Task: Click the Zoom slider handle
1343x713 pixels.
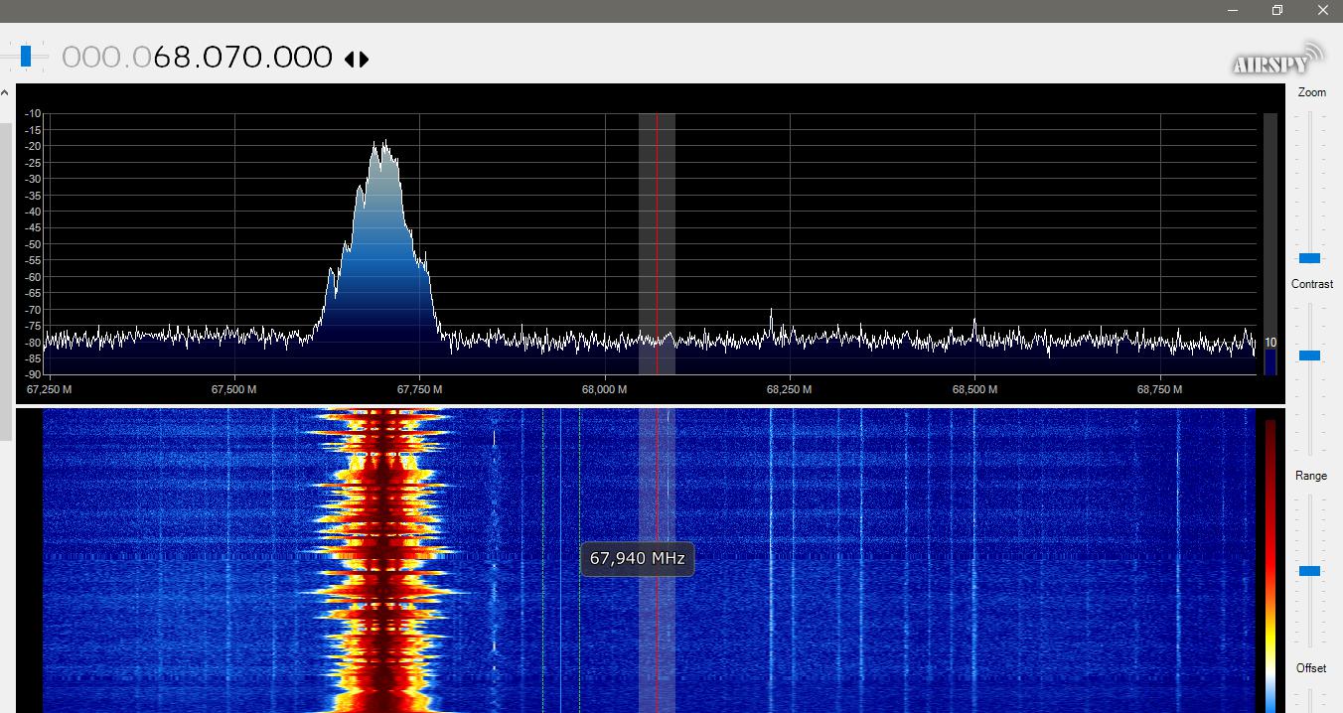Action: 1310,258
